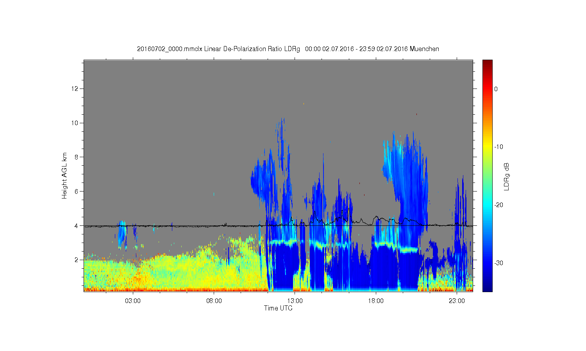The width and height of the screenshot is (586, 351).
Task: Click the 13:00 time tick label
Action: (295, 301)
